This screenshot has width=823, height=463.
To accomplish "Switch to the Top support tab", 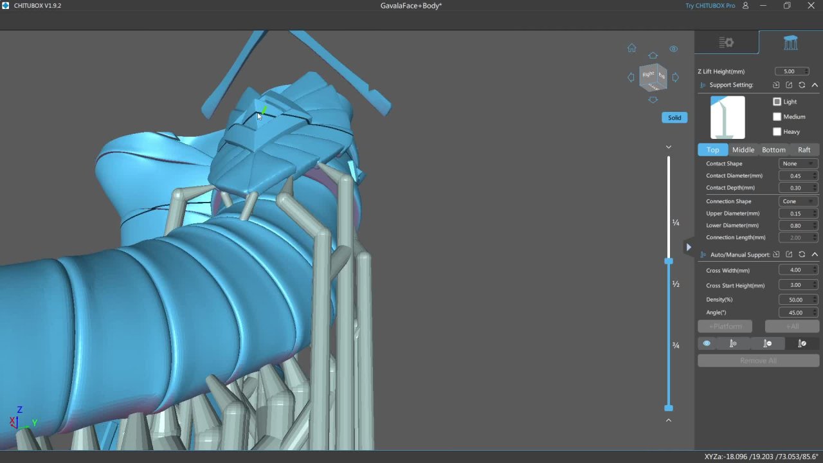I will (x=713, y=150).
